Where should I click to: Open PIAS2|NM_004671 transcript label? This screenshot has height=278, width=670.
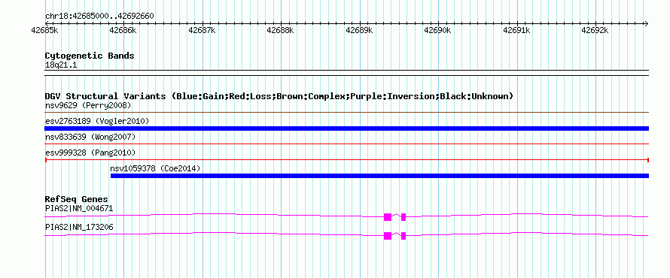[79, 209]
